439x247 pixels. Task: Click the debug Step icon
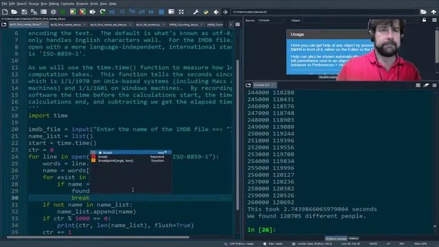122,12
